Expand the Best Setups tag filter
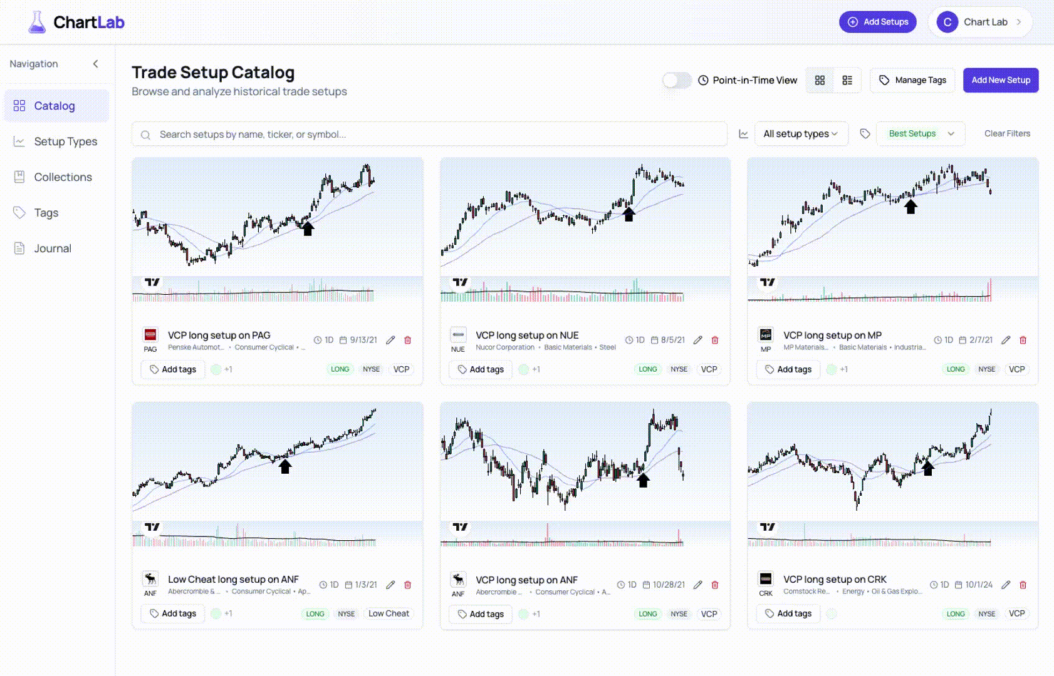Screen dimensions: 1054x676 921,134
